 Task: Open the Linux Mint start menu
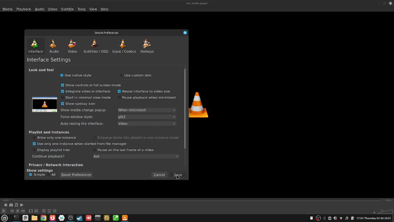[5, 218]
